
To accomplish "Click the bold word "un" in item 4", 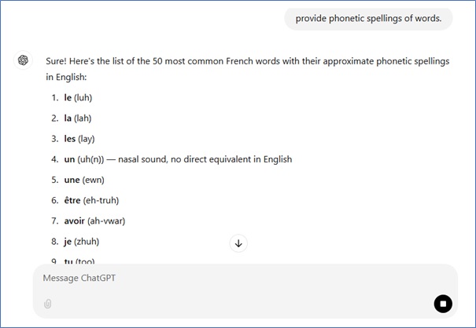I will [69, 159].
